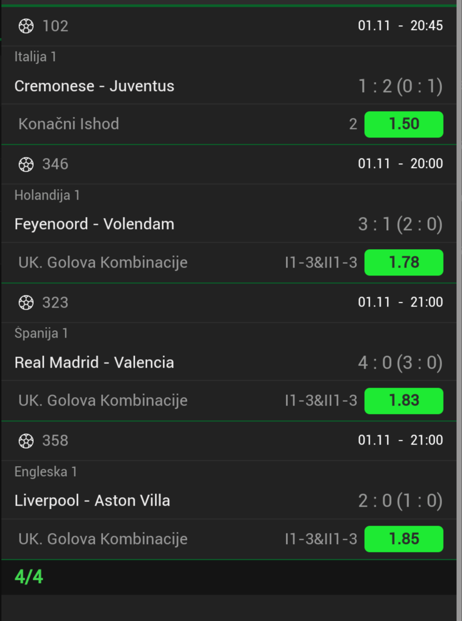
Task: Select the Holandija 1 league label
Action: point(47,195)
